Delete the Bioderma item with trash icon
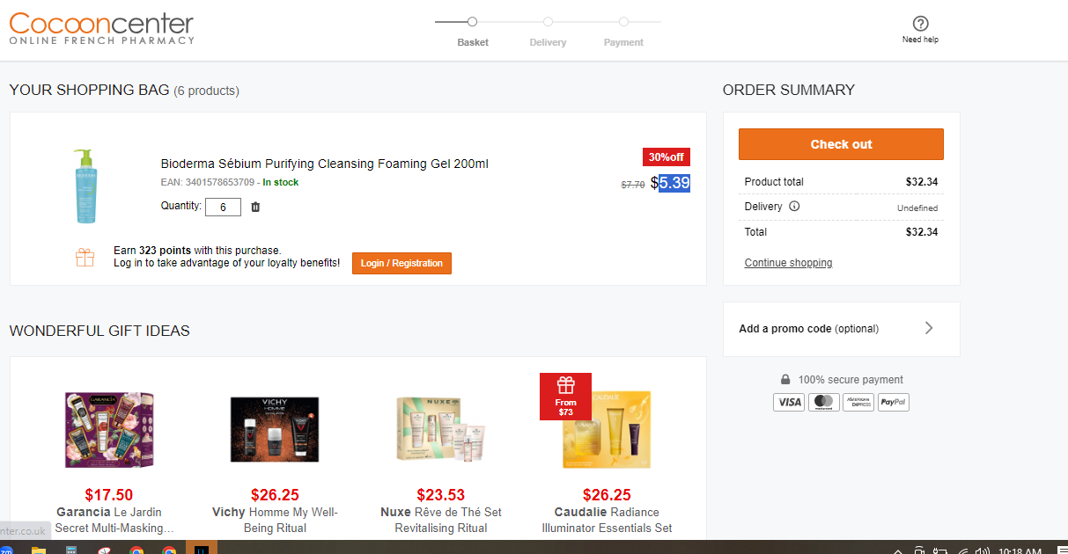The height and width of the screenshot is (554, 1068). tap(255, 207)
